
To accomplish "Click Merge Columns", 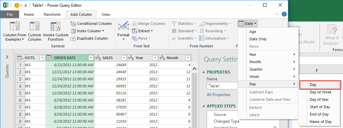I will click(149, 24).
